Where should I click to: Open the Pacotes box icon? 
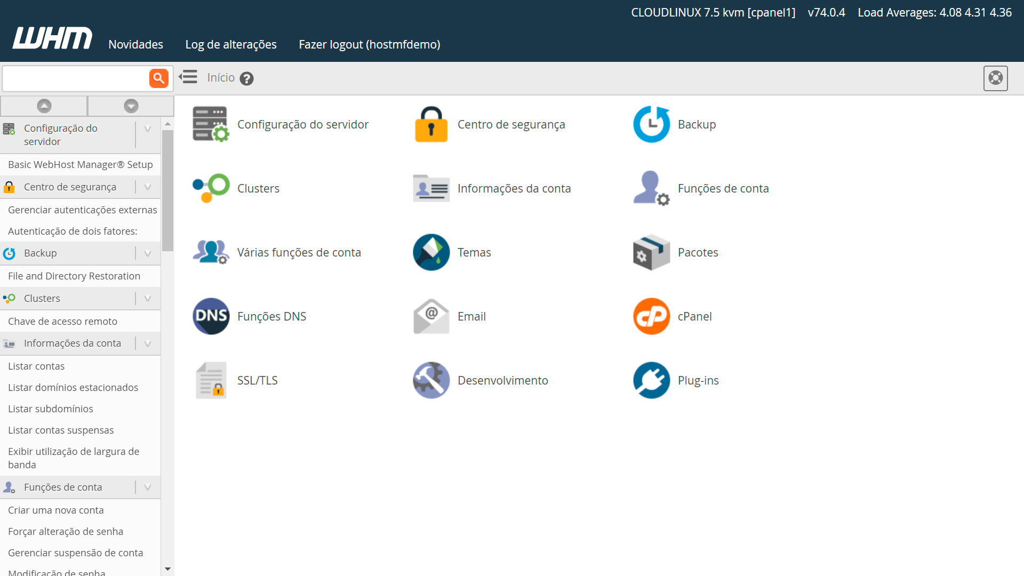[x=651, y=252]
